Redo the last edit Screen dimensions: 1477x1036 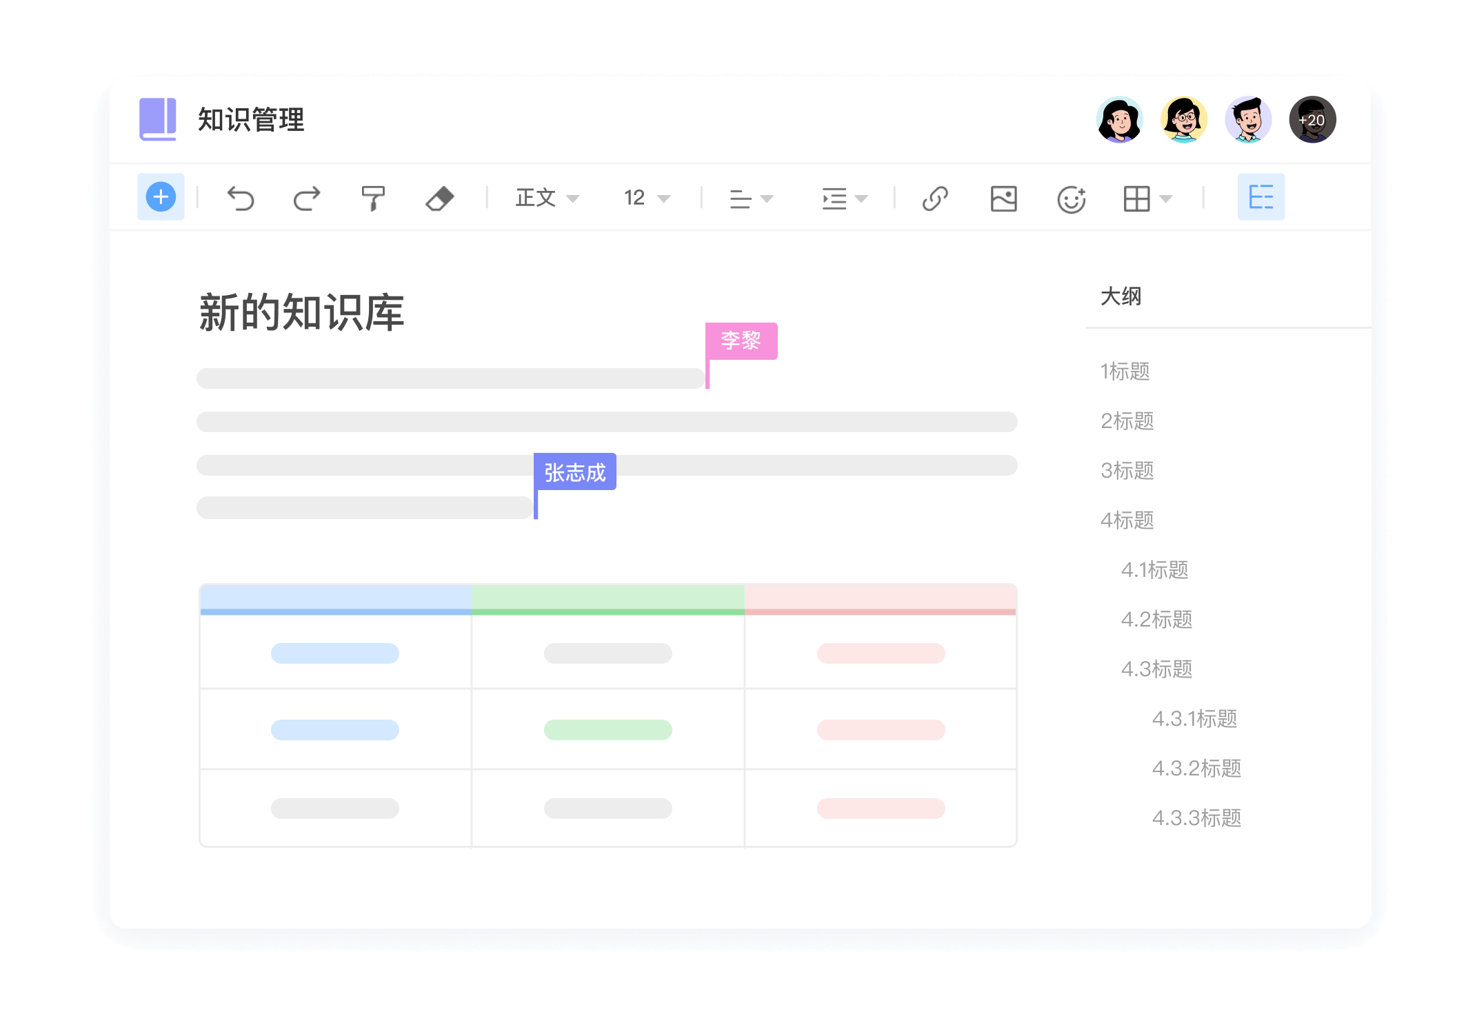click(306, 199)
